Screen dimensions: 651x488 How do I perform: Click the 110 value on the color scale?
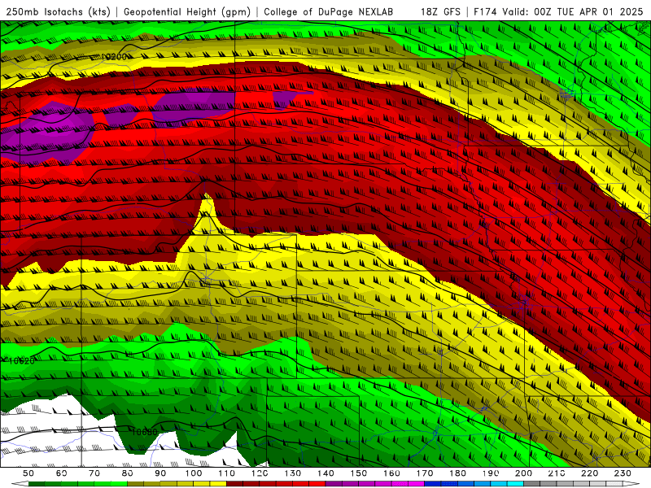(227, 473)
